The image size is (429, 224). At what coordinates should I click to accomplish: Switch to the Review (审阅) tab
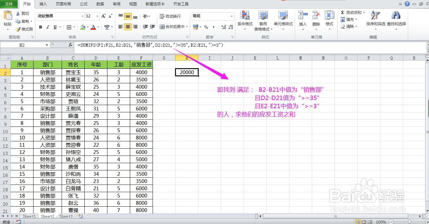(x=117, y=4)
